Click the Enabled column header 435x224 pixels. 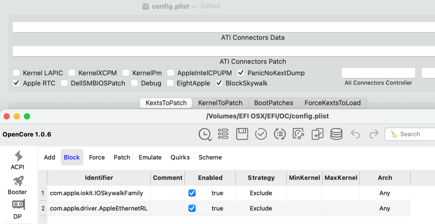coord(210,178)
